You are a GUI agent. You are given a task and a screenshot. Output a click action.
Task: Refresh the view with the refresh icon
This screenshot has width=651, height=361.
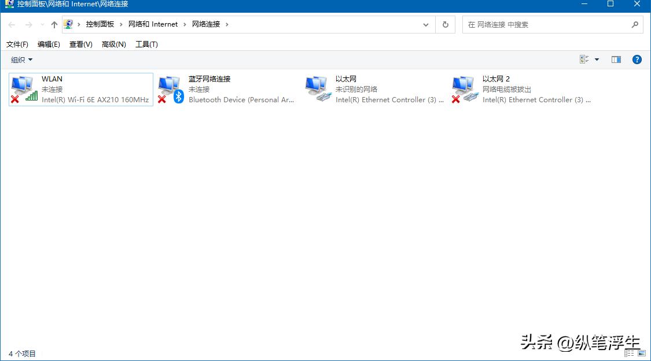[x=444, y=24]
